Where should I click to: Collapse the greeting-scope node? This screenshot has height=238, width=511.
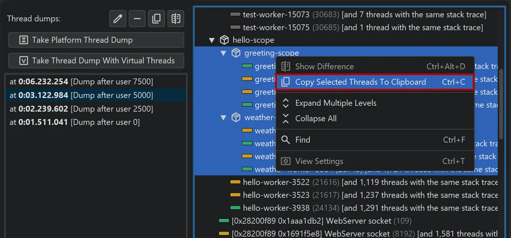click(x=223, y=53)
